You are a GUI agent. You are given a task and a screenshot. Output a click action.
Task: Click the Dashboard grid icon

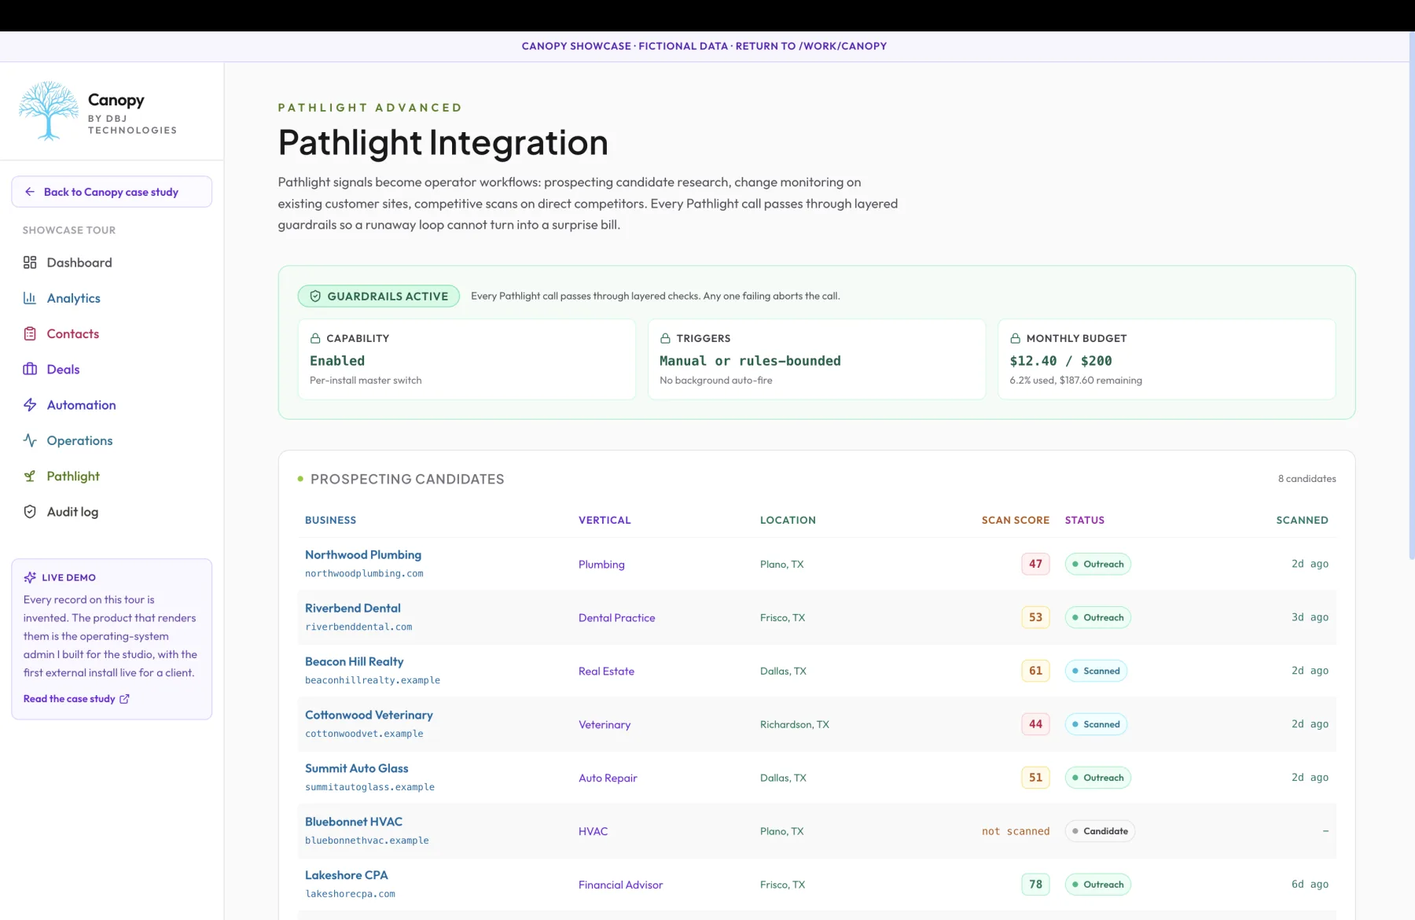(x=30, y=263)
